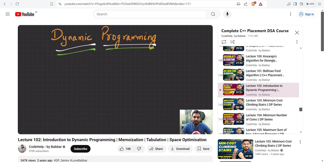The width and height of the screenshot is (324, 162).
Task: Open Brave Rewards triangle icon
Action: point(260,4)
